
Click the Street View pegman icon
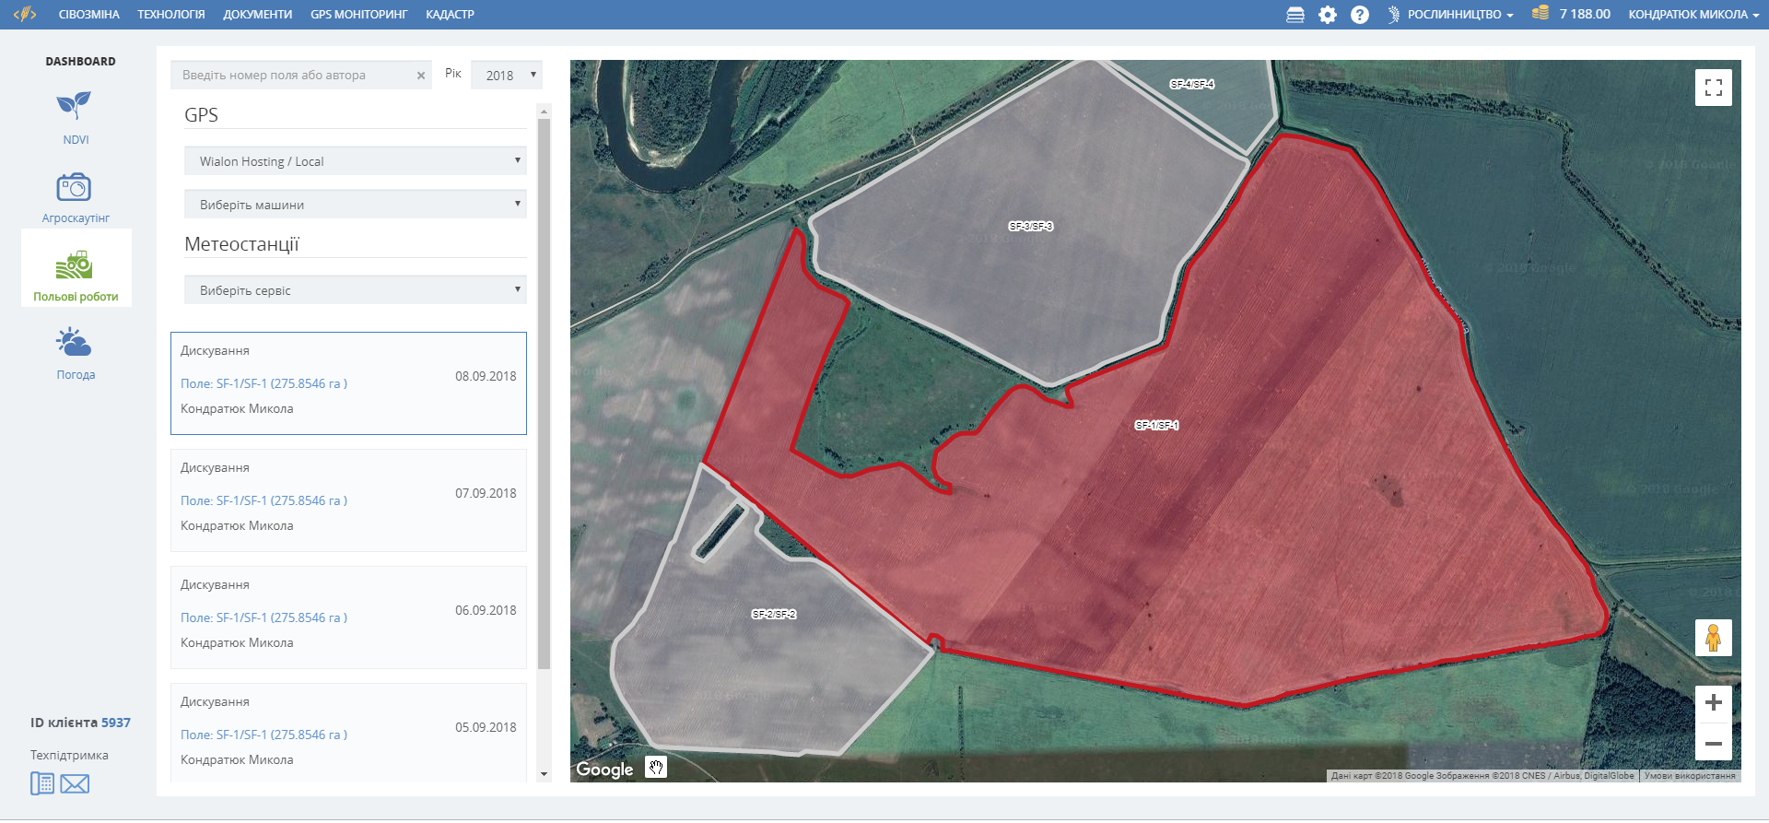(x=1713, y=638)
